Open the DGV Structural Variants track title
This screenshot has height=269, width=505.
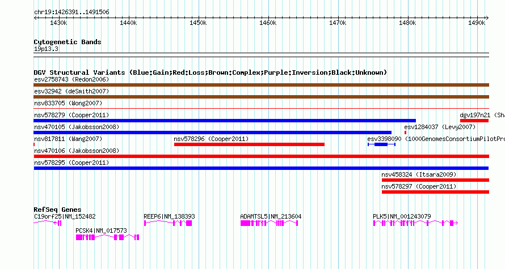tap(211, 72)
